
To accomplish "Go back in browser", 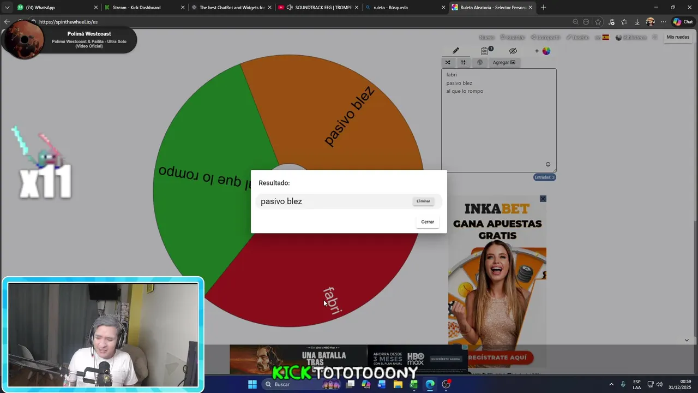I will click(7, 22).
